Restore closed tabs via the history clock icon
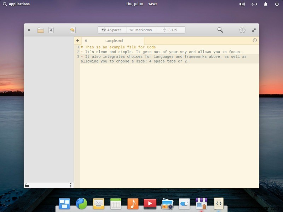 (x=254, y=40)
